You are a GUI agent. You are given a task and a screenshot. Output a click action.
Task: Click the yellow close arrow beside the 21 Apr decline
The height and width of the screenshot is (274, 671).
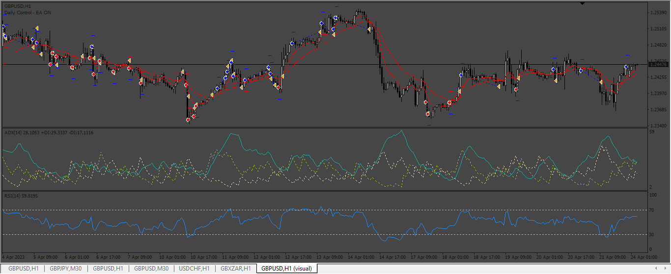coord(601,82)
